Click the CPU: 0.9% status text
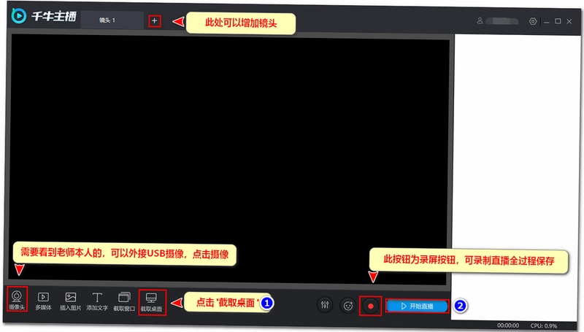The image size is (584, 332). click(x=544, y=325)
